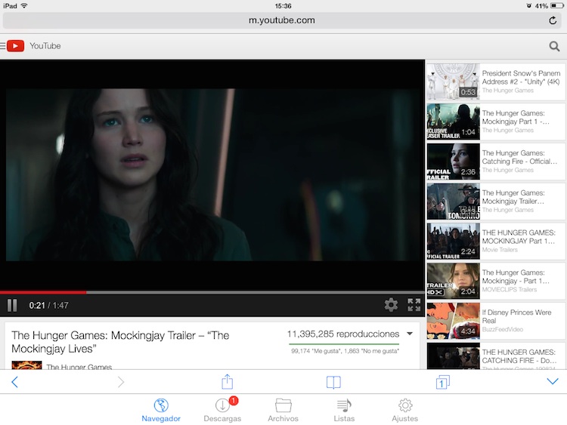Enter fullscreen video mode
The width and height of the screenshot is (567, 425).
click(x=414, y=305)
